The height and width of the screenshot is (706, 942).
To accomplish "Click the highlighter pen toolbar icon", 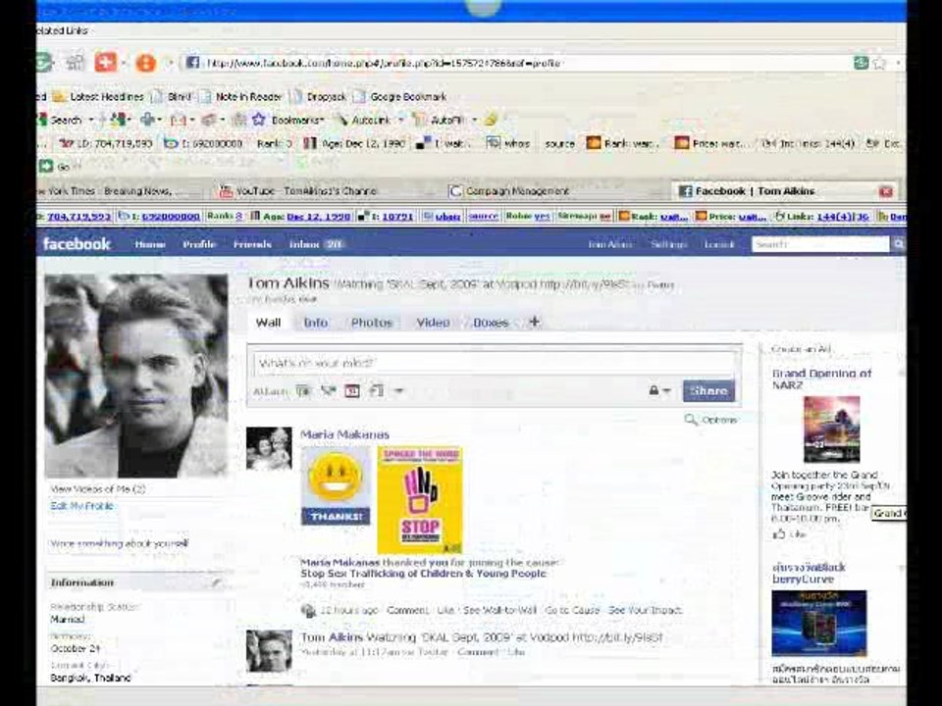I will [491, 120].
